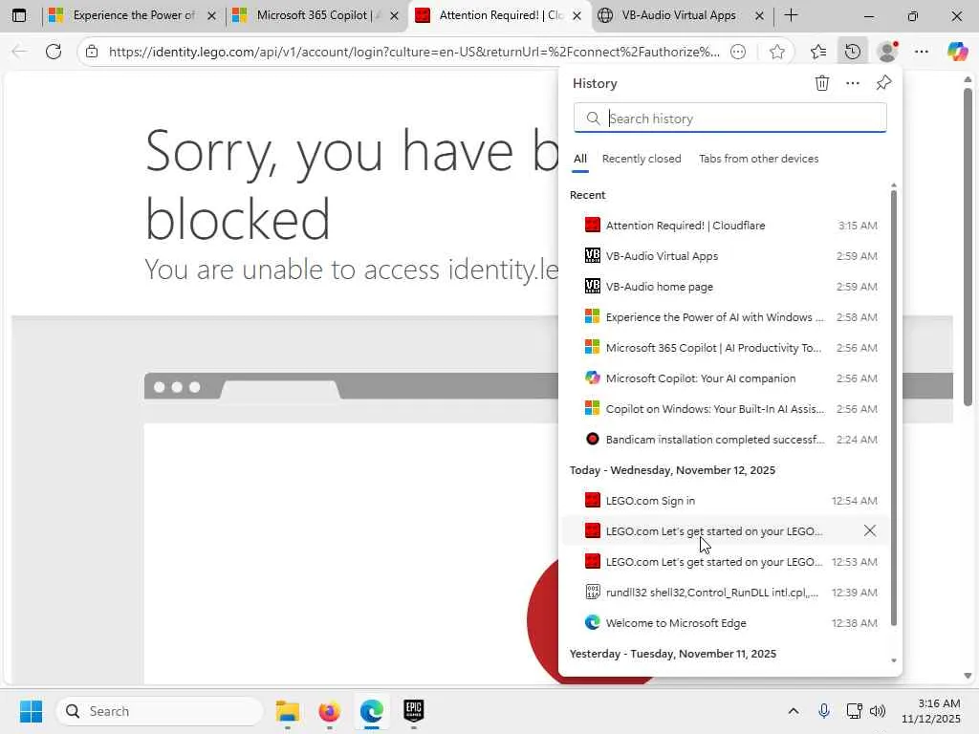Click the address bar circular options icon
The width and height of the screenshot is (979, 734).
738,52
